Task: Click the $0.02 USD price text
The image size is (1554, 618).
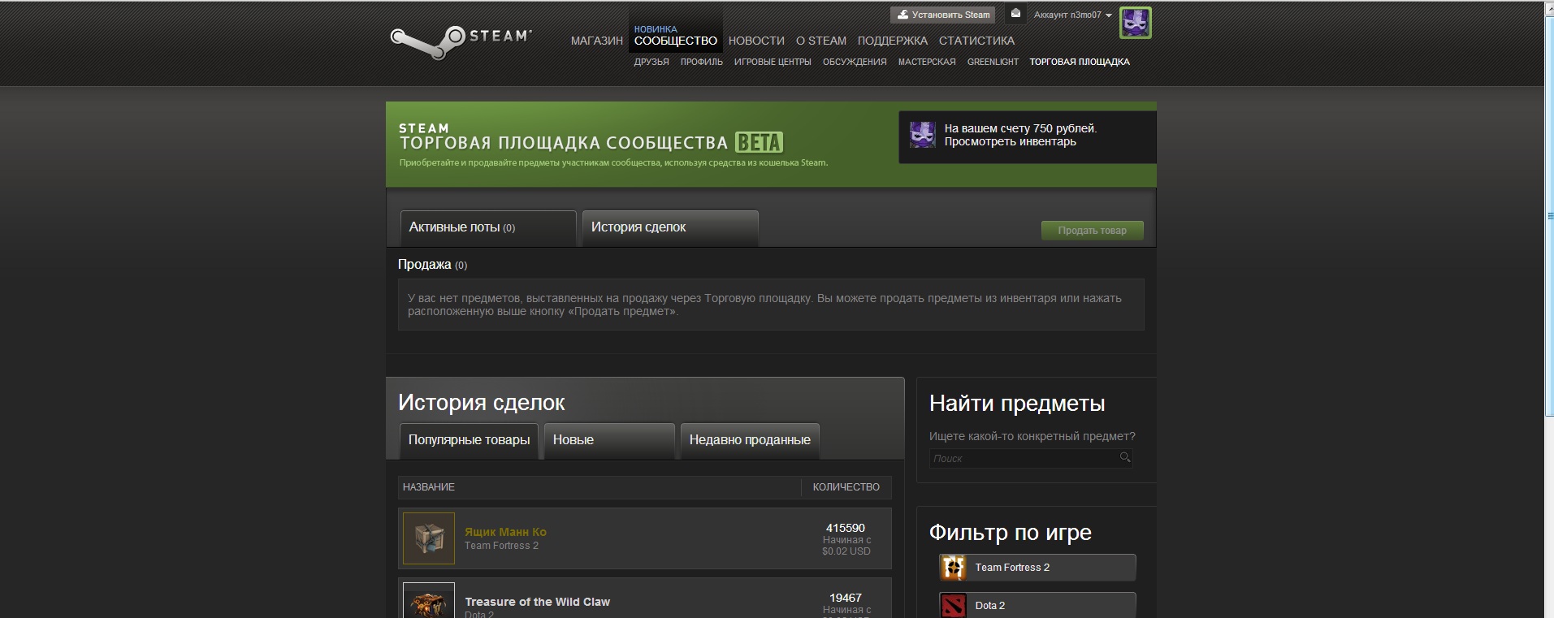Action: [x=846, y=551]
